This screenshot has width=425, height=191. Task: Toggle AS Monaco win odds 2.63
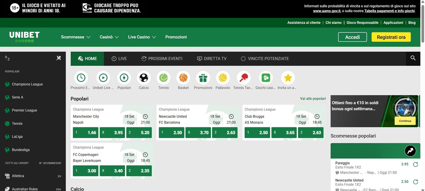pyautogui.click(x=311, y=133)
